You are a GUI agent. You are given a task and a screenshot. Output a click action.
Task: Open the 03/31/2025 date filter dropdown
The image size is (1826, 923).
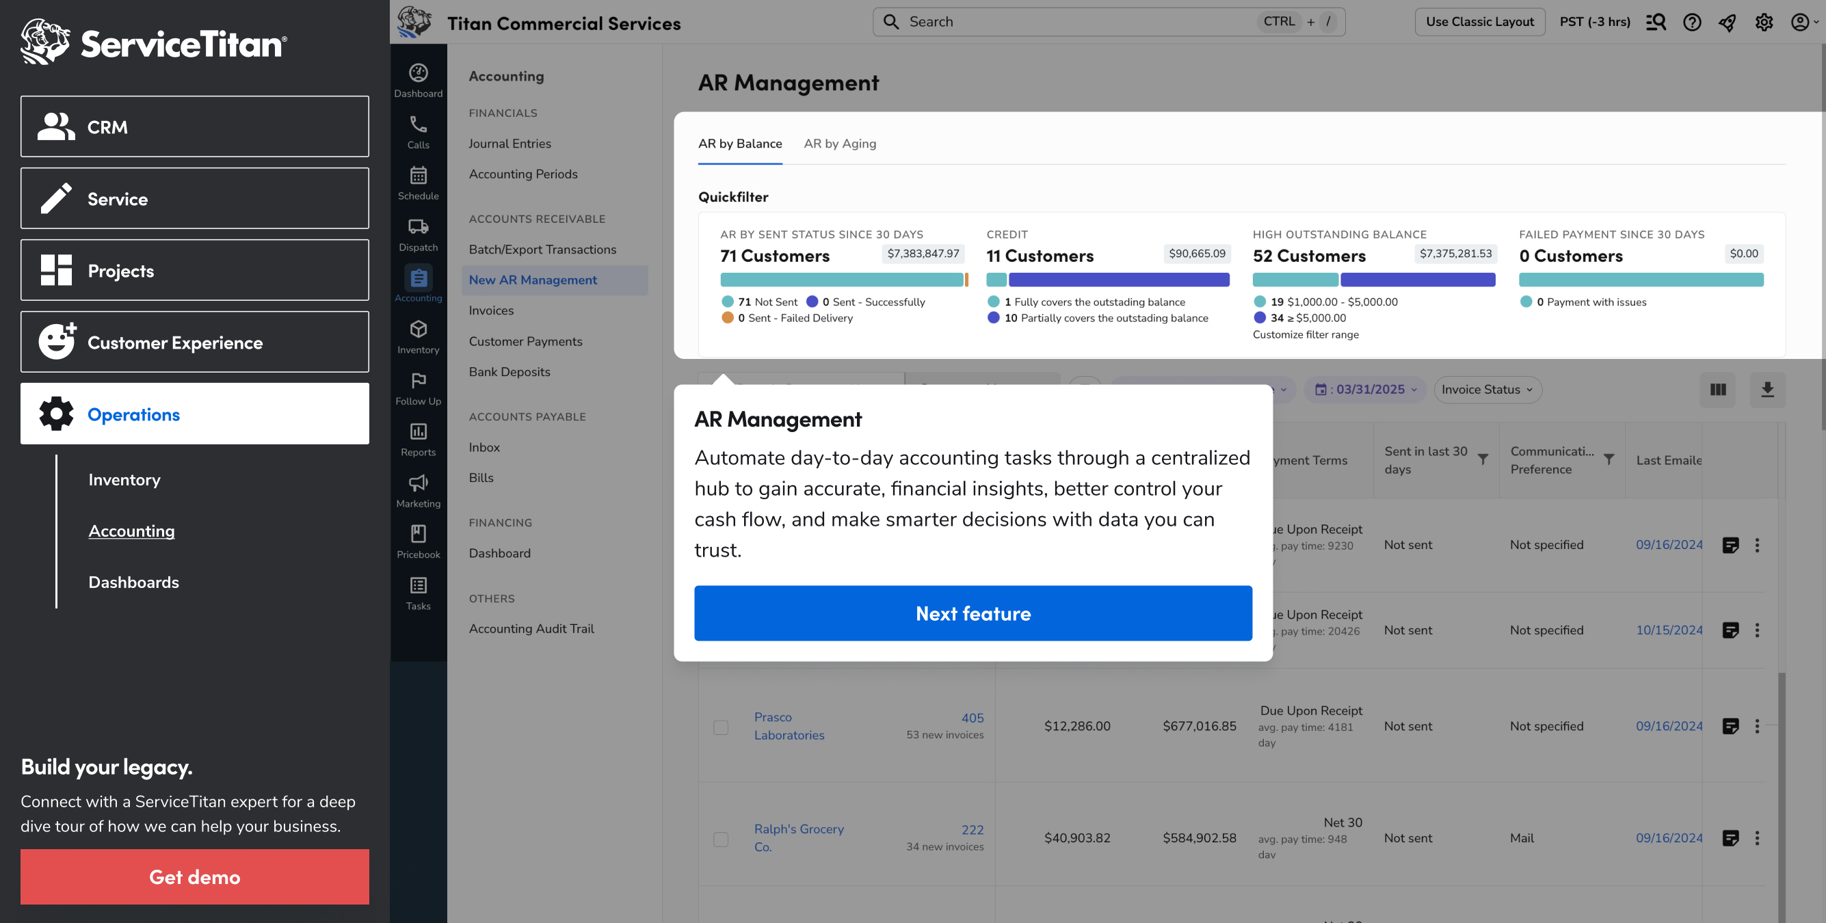click(1365, 389)
